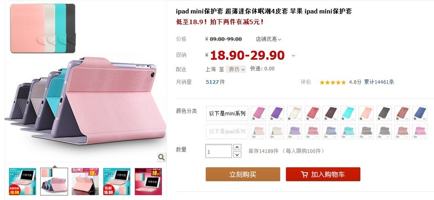Open the 店铺优惠 dropdown
Screen dimensions: 434x200
tap(268, 39)
